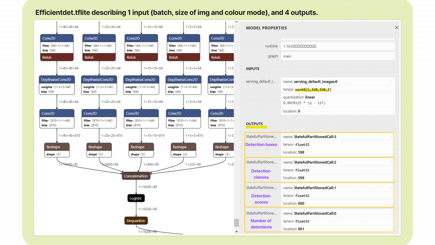The image size is (435, 245).
Task: Select the Concatenation node in the graph
Action: [136, 176]
